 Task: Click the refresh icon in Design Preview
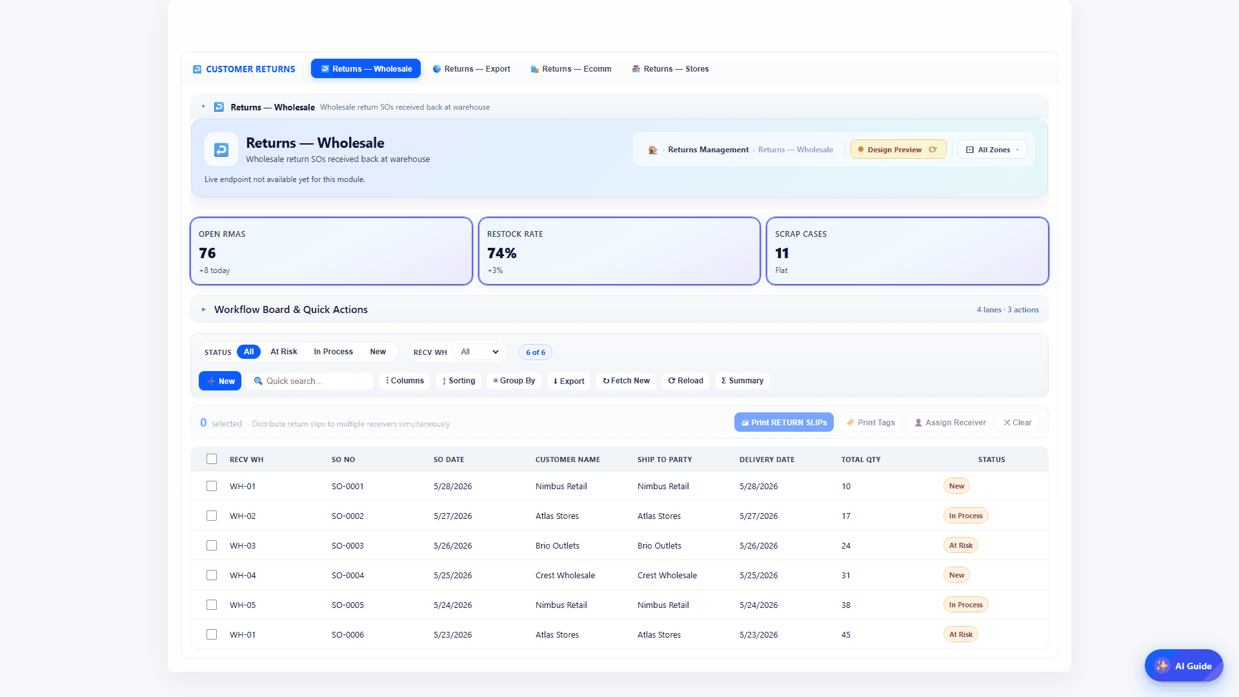coord(932,150)
